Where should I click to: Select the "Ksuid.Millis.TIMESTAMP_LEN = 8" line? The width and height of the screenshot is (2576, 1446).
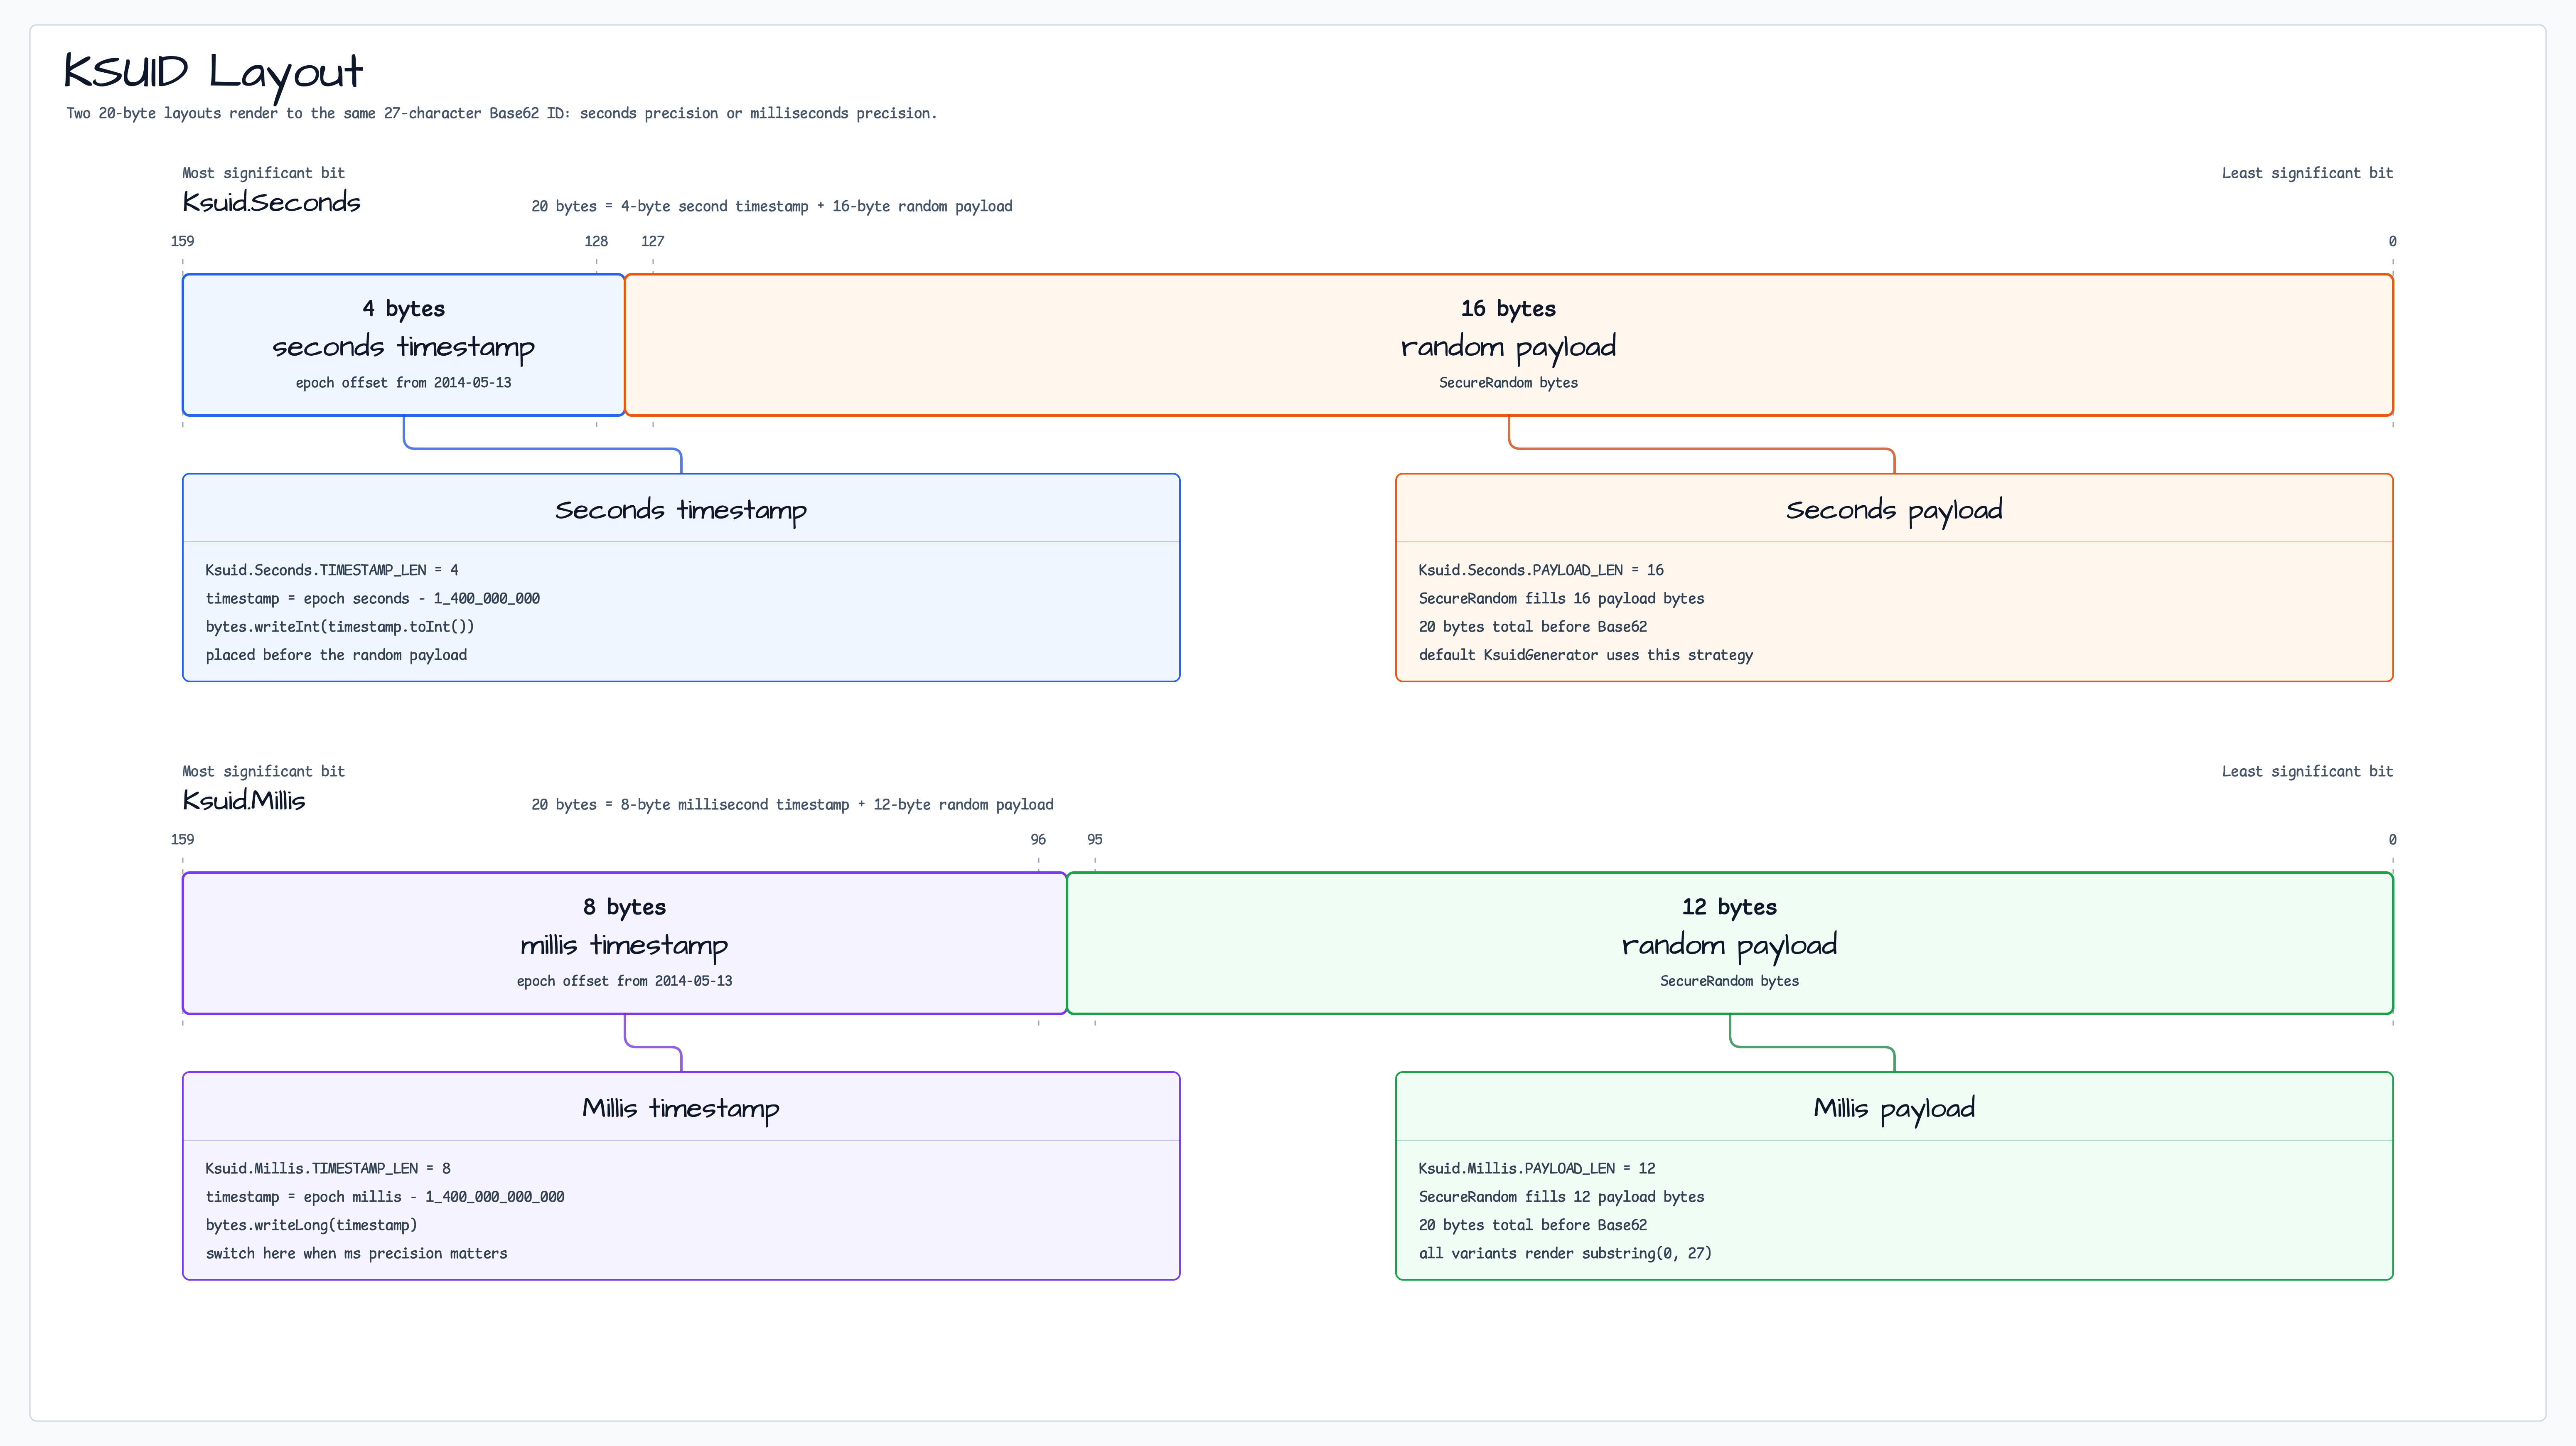coord(328,1168)
